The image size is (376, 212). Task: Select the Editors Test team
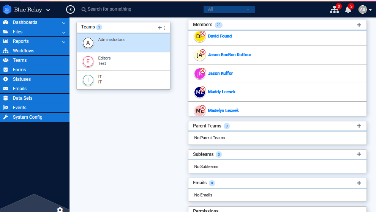123,61
